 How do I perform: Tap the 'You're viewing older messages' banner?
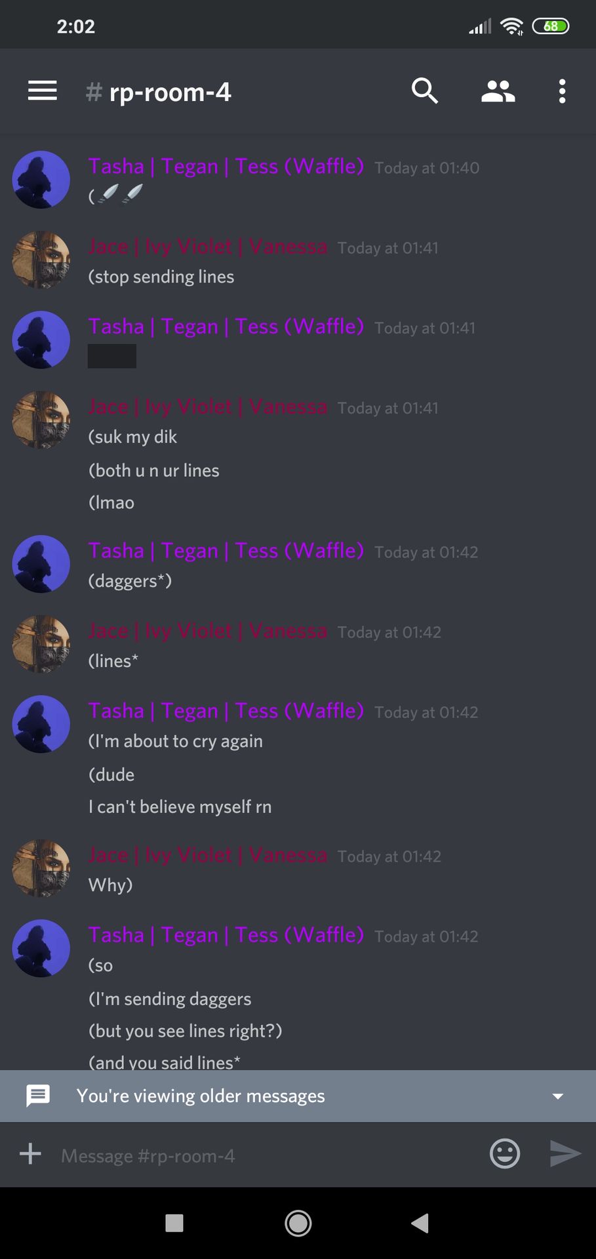point(298,1096)
